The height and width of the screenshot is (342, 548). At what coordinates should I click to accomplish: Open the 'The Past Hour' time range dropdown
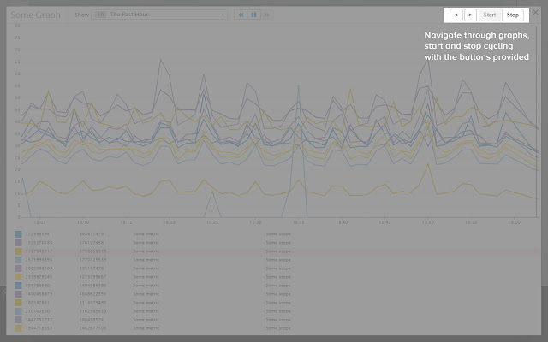click(159, 15)
